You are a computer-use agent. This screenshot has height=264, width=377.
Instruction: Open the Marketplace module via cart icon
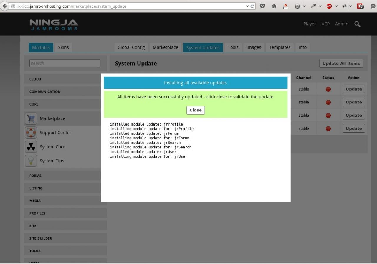[x=31, y=118]
